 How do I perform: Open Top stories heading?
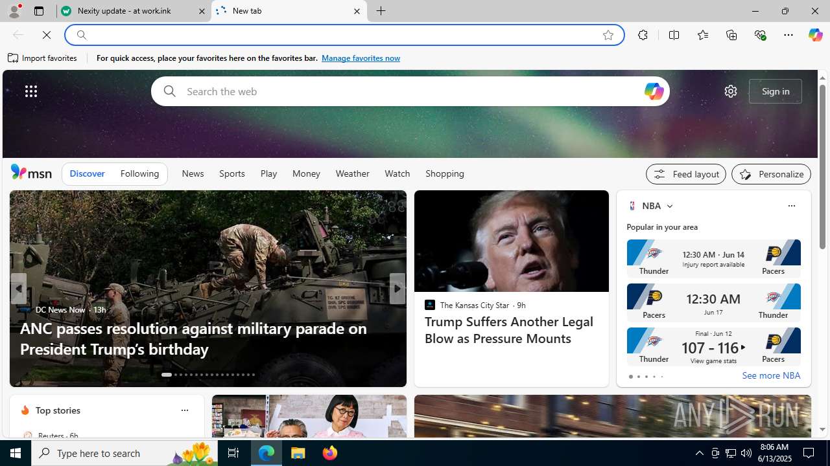point(58,410)
